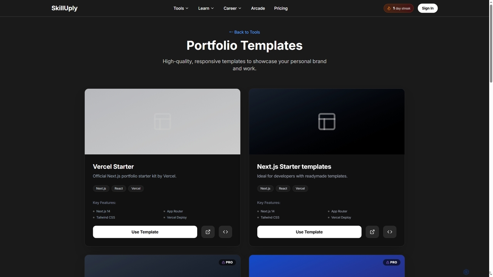Click "Tailwind CSS" feature in Next.js Starter templates
The image size is (493, 277).
point(270,217)
